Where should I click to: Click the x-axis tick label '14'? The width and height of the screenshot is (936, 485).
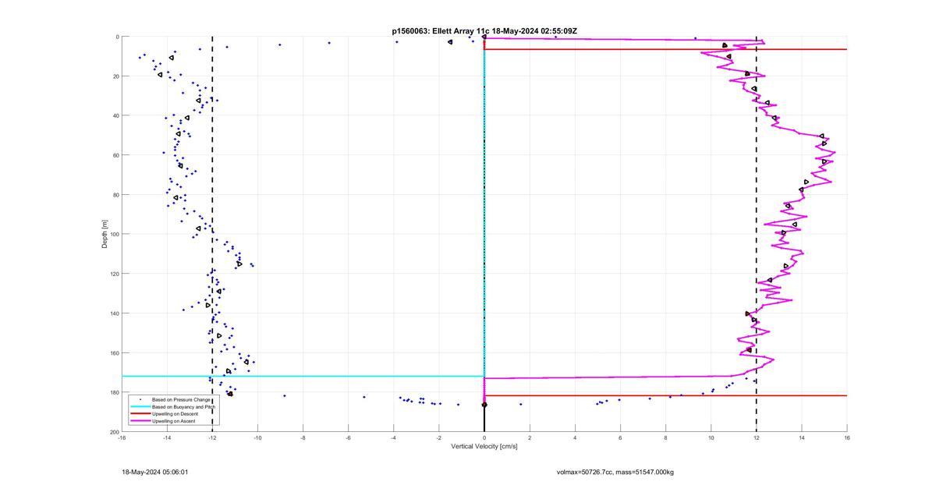coord(802,437)
